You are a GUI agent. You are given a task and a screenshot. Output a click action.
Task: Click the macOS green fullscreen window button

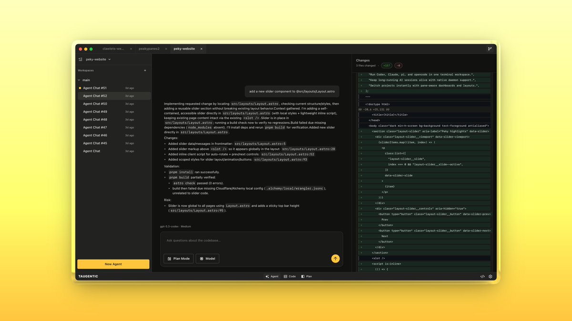coord(91,49)
